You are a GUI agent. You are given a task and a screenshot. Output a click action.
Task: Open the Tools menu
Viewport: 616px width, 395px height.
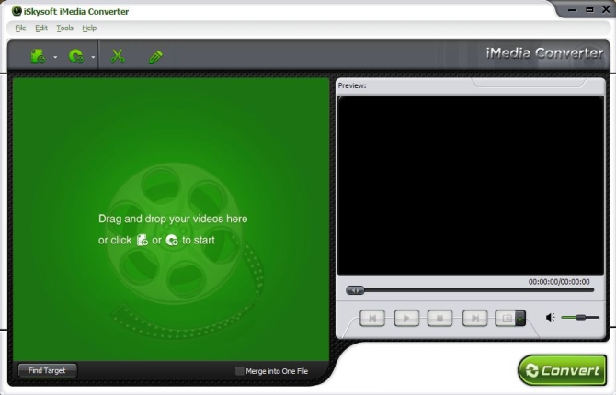tap(64, 28)
